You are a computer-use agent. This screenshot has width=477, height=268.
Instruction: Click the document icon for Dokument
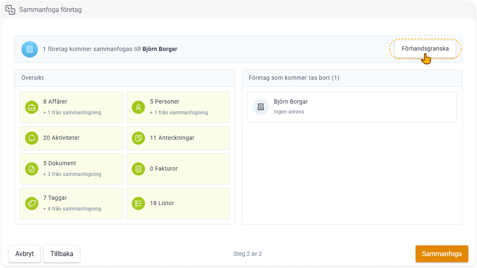coord(32,169)
